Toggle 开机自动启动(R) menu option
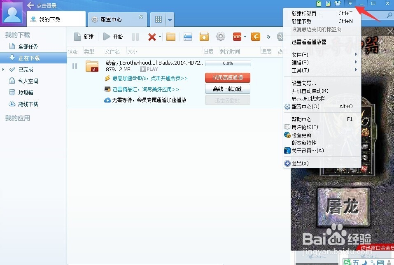 (x=322, y=91)
